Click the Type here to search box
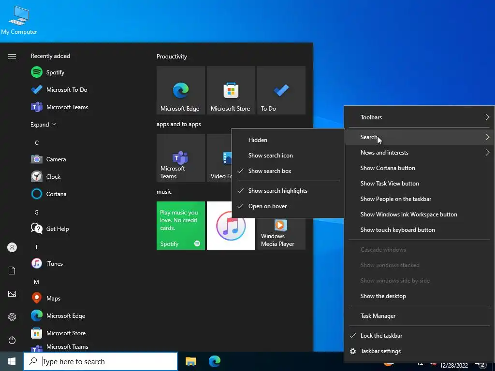495x371 pixels. tap(101, 361)
